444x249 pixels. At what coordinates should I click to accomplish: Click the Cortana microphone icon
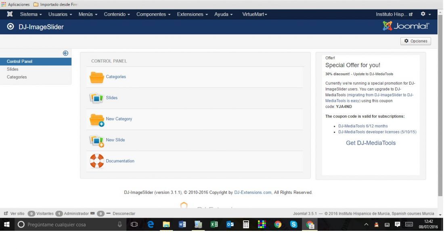tap(120, 224)
